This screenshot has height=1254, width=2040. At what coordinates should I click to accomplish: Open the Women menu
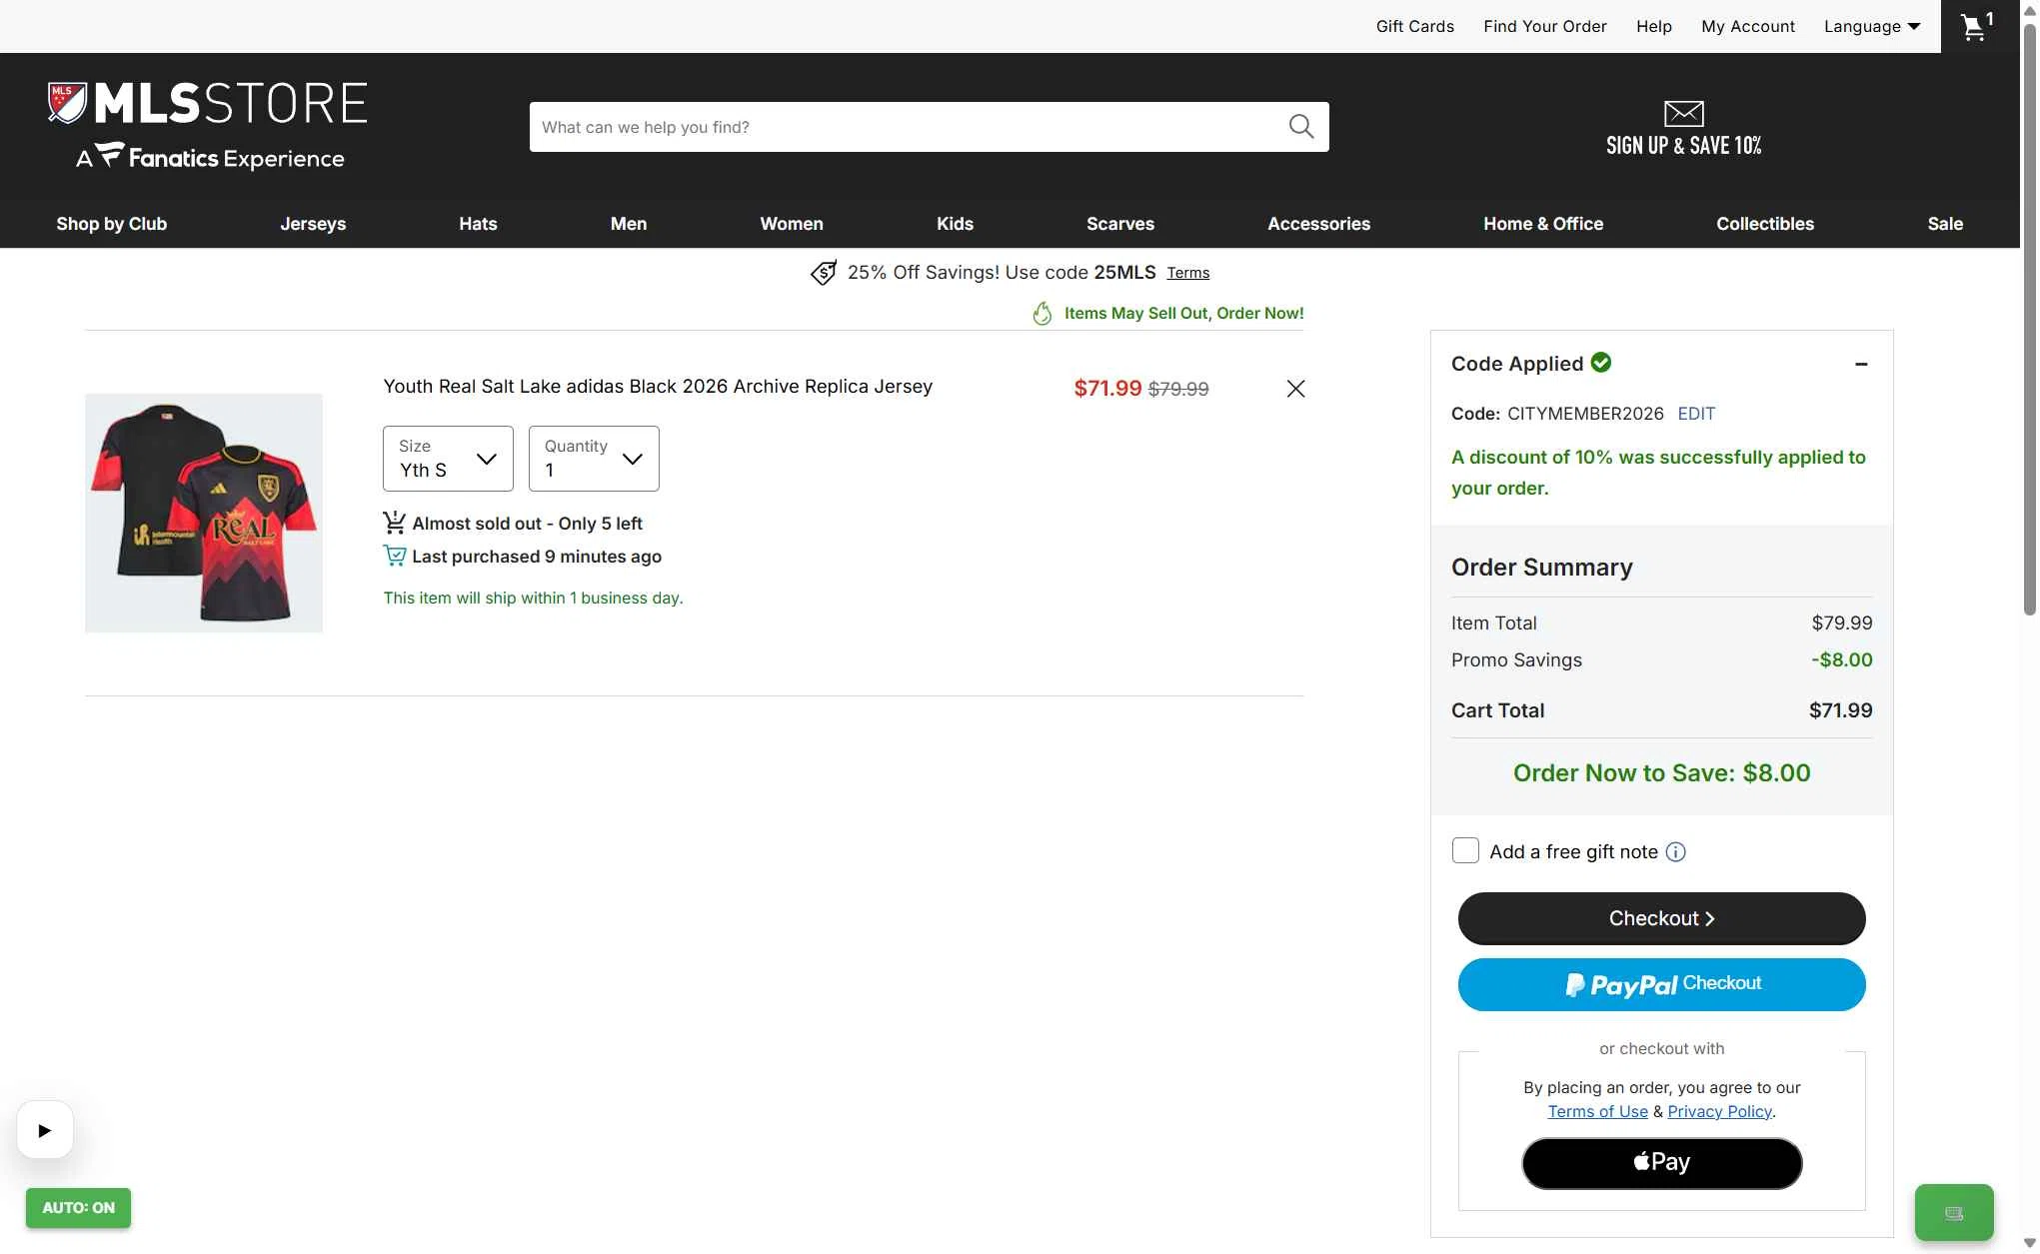tap(792, 224)
